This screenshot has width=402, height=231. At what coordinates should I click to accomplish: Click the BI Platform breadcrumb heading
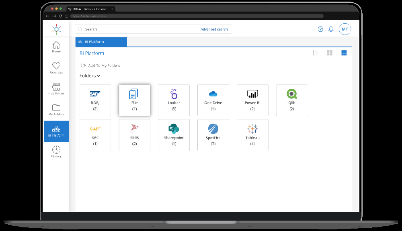click(x=92, y=53)
